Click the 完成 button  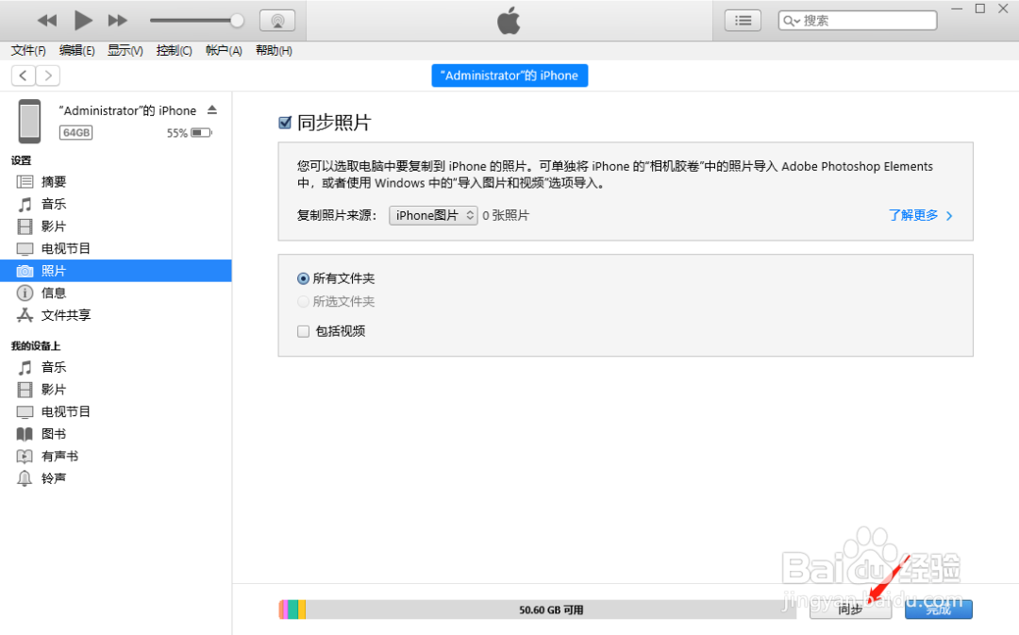coord(939,609)
